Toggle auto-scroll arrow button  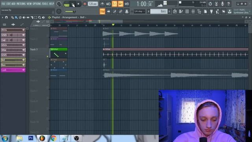[108, 11]
